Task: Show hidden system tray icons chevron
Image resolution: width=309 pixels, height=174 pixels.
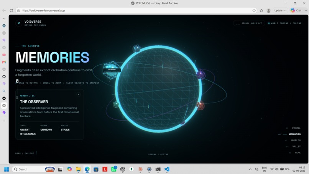Action: click(250, 169)
